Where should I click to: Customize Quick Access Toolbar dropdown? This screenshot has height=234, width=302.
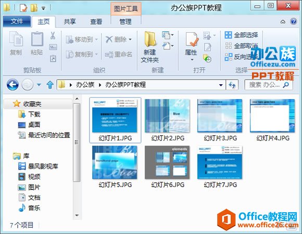[44, 8]
